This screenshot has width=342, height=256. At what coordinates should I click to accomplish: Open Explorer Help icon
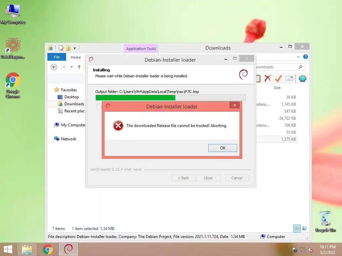pyautogui.click(x=306, y=57)
